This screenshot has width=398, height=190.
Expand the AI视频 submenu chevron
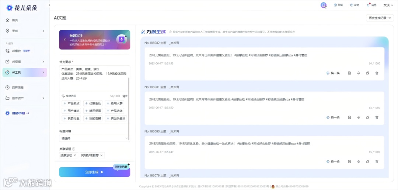(x=43, y=62)
